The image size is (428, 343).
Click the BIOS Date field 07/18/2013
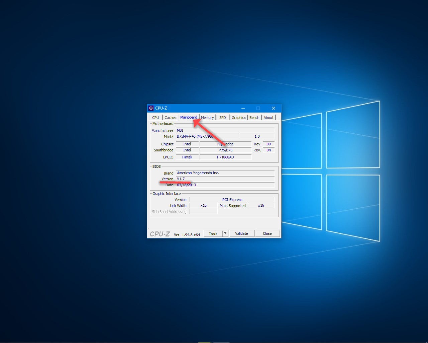click(225, 185)
